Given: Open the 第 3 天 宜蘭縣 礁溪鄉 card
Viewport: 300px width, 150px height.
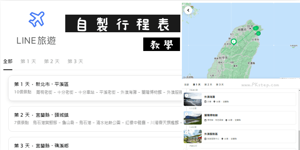Looking at the screenshot, I should pyautogui.click(x=95, y=144).
